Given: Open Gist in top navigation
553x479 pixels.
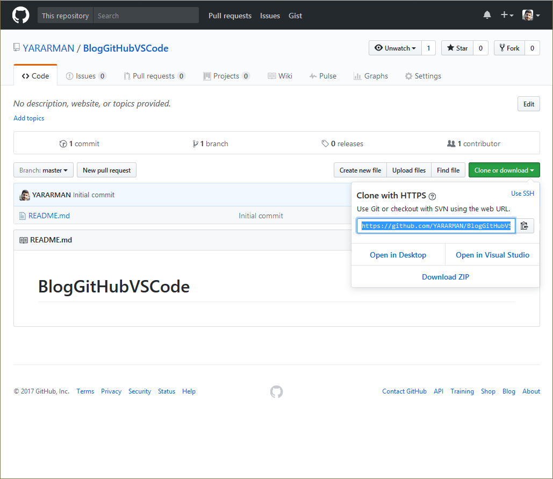Looking at the screenshot, I should (295, 16).
